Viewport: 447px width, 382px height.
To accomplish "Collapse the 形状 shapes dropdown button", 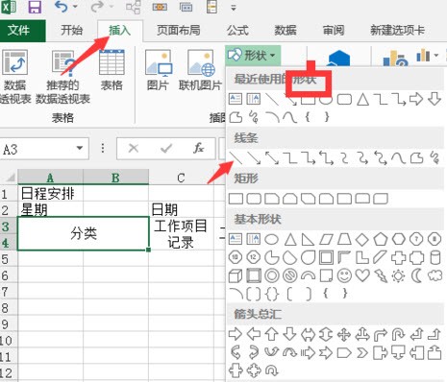I will (x=253, y=56).
